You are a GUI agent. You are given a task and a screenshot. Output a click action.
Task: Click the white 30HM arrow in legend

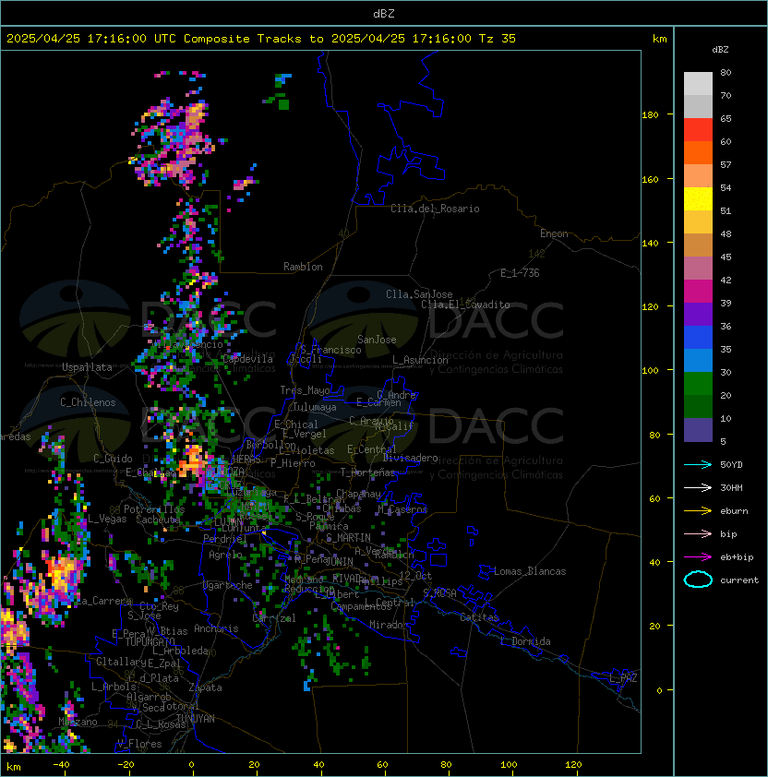point(698,487)
